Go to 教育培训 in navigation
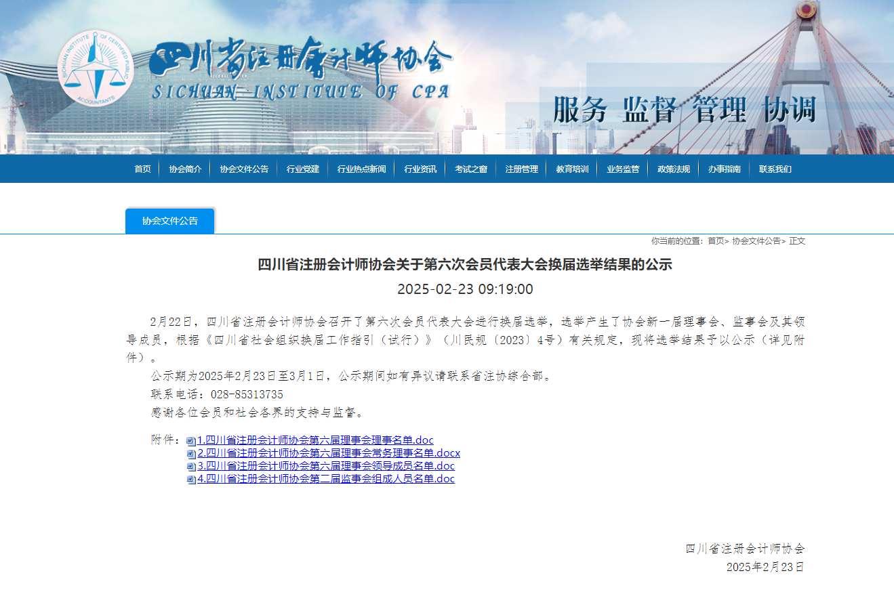This screenshot has width=894, height=590. pyautogui.click(x=572, y=169)
